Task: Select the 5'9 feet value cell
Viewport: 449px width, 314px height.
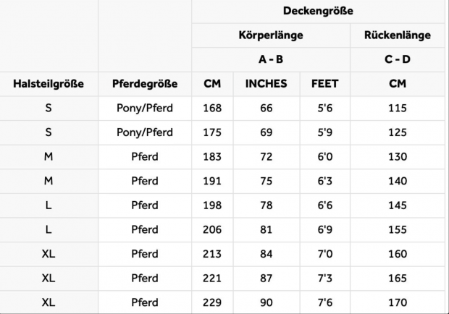Action: [325, 132]
